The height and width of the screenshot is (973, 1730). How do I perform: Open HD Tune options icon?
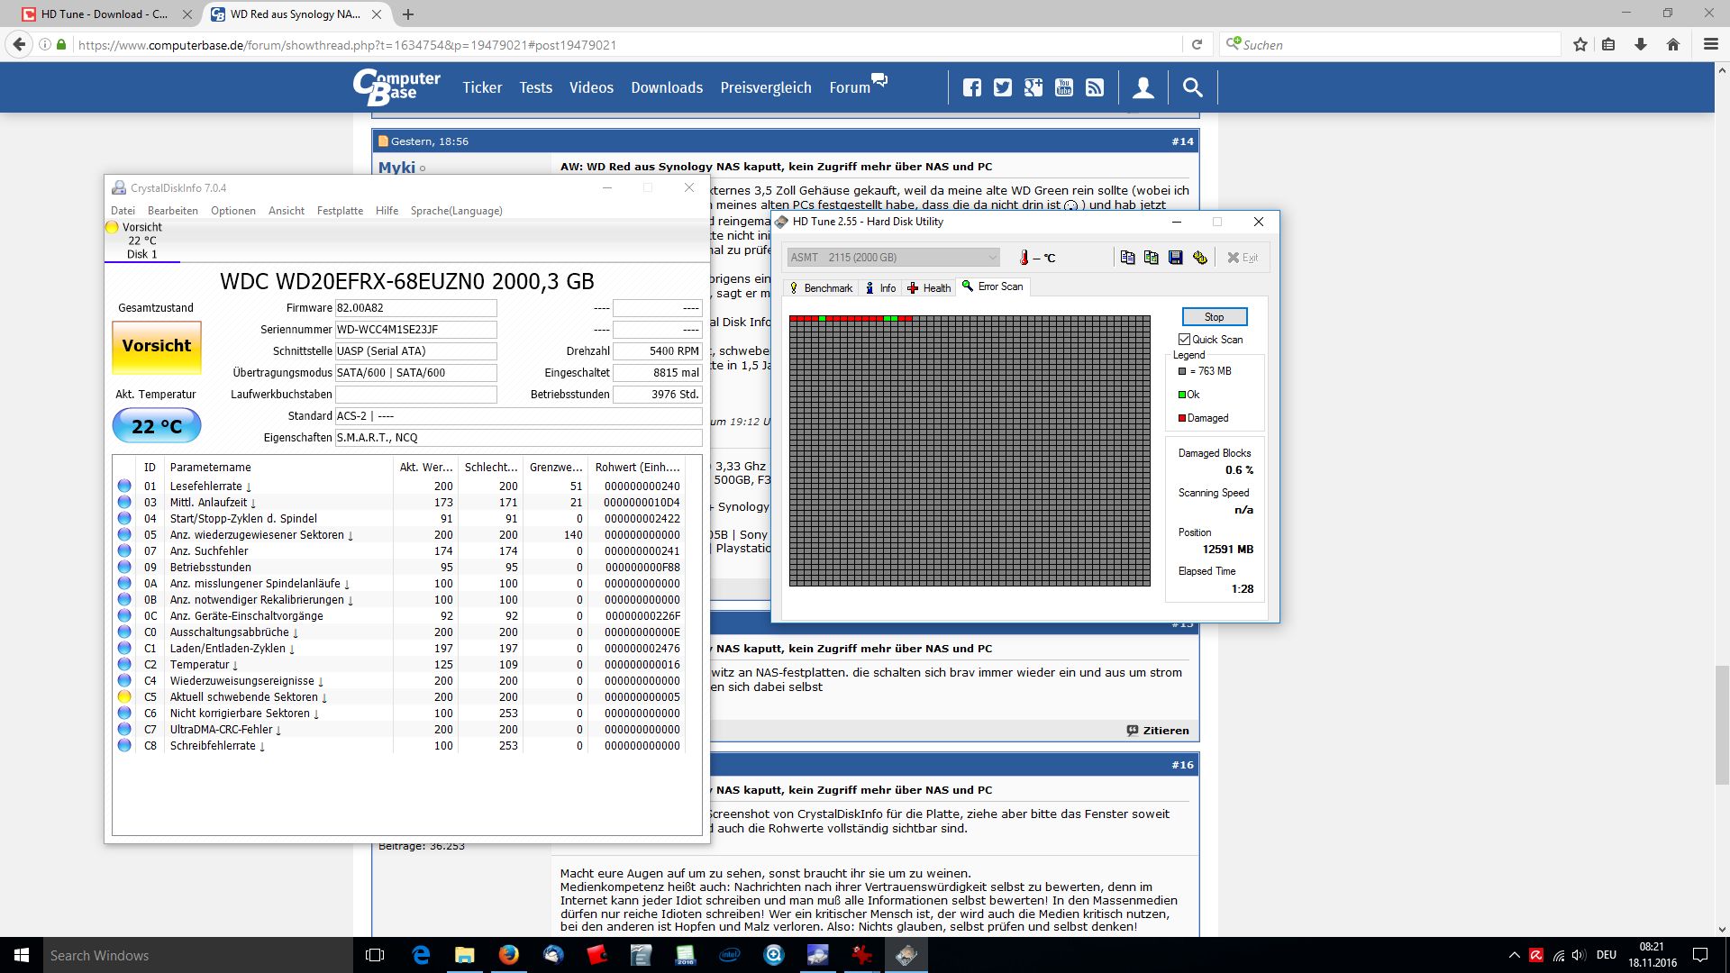coord(1199,258)
